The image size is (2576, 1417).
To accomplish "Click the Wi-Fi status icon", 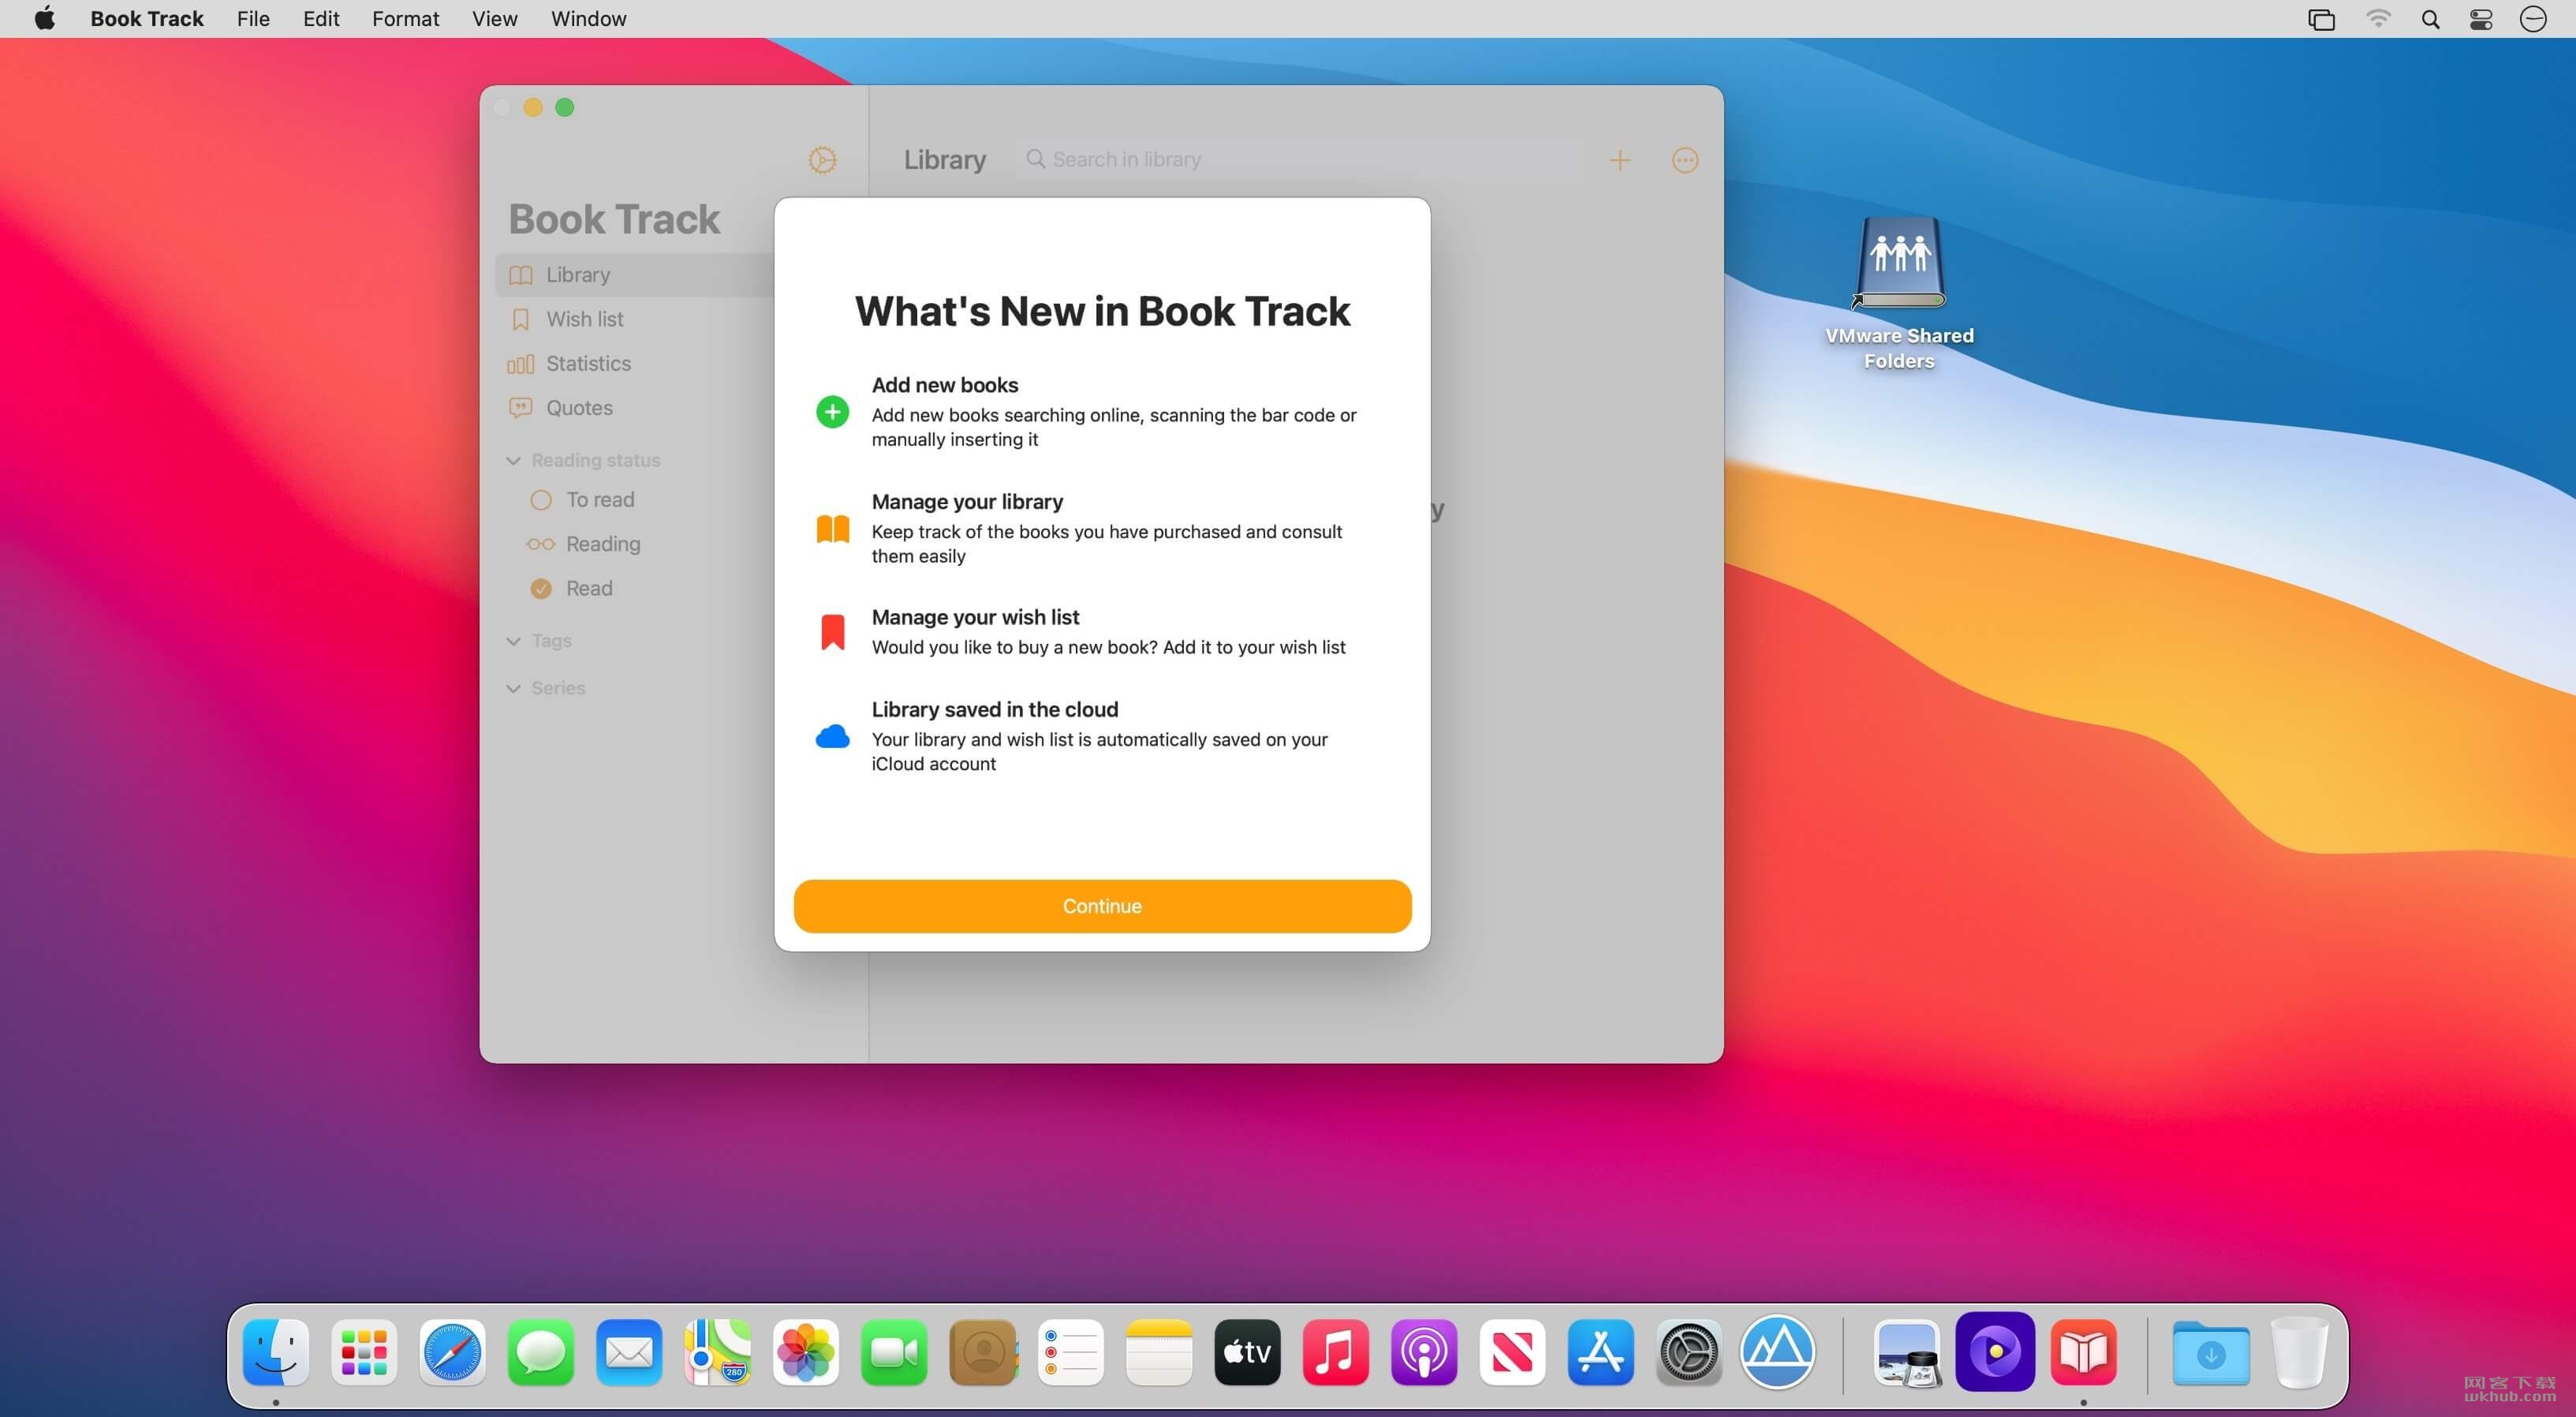I will coord(2378,19).
